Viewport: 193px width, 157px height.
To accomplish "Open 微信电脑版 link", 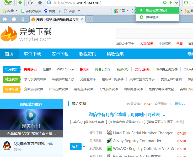I will (142, 69).
